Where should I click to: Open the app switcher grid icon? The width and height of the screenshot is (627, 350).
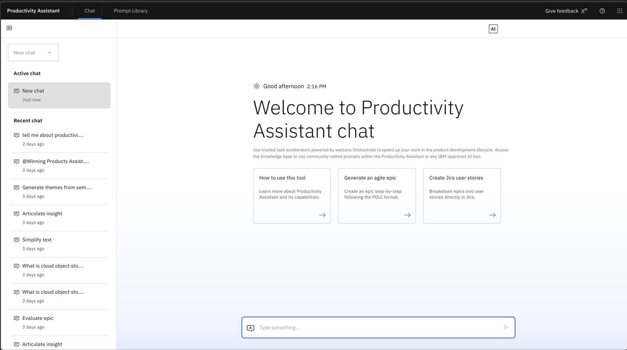click(620, 11)
